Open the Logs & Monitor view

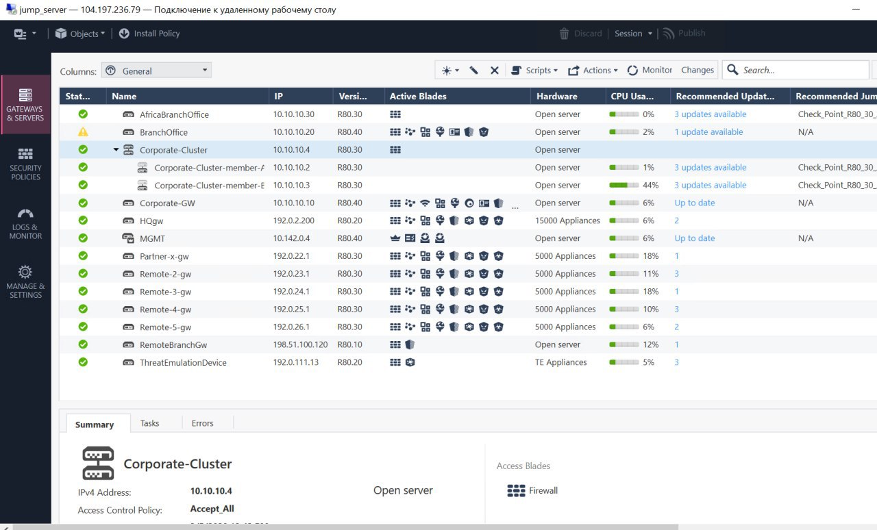click(25, 223)
